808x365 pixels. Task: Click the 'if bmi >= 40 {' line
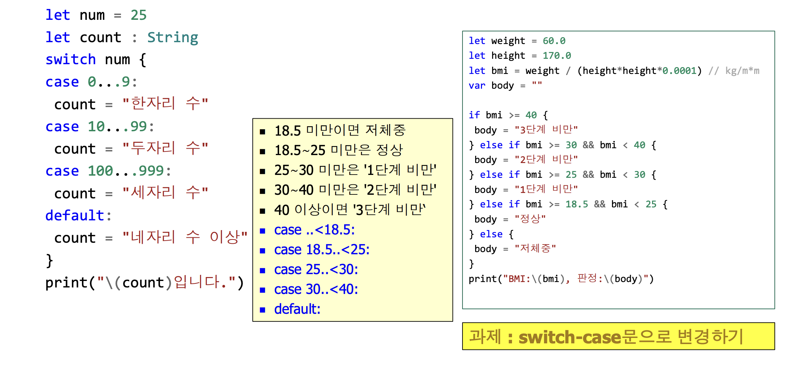click(508, 115)
